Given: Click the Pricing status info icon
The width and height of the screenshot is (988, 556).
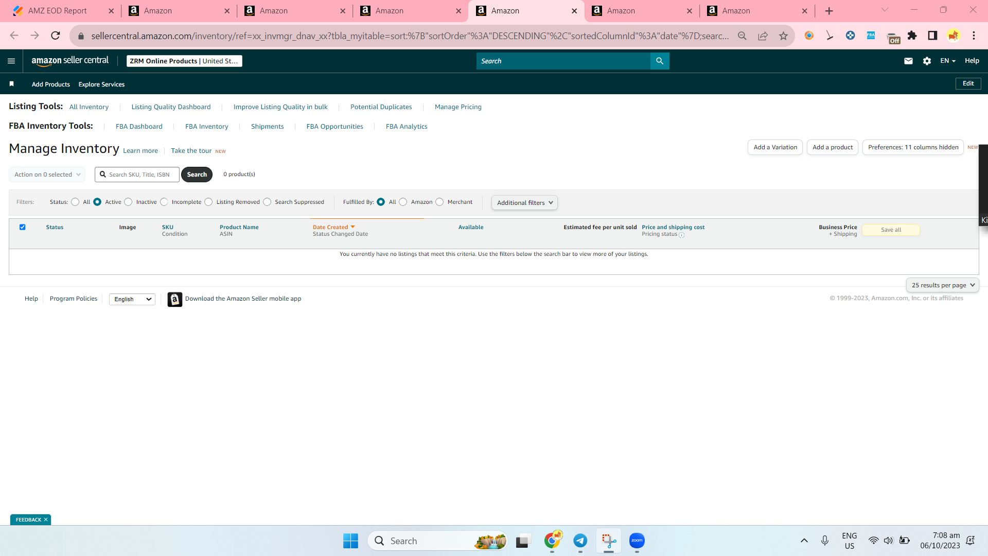Looking at the screenshot, I should (682, 235).
